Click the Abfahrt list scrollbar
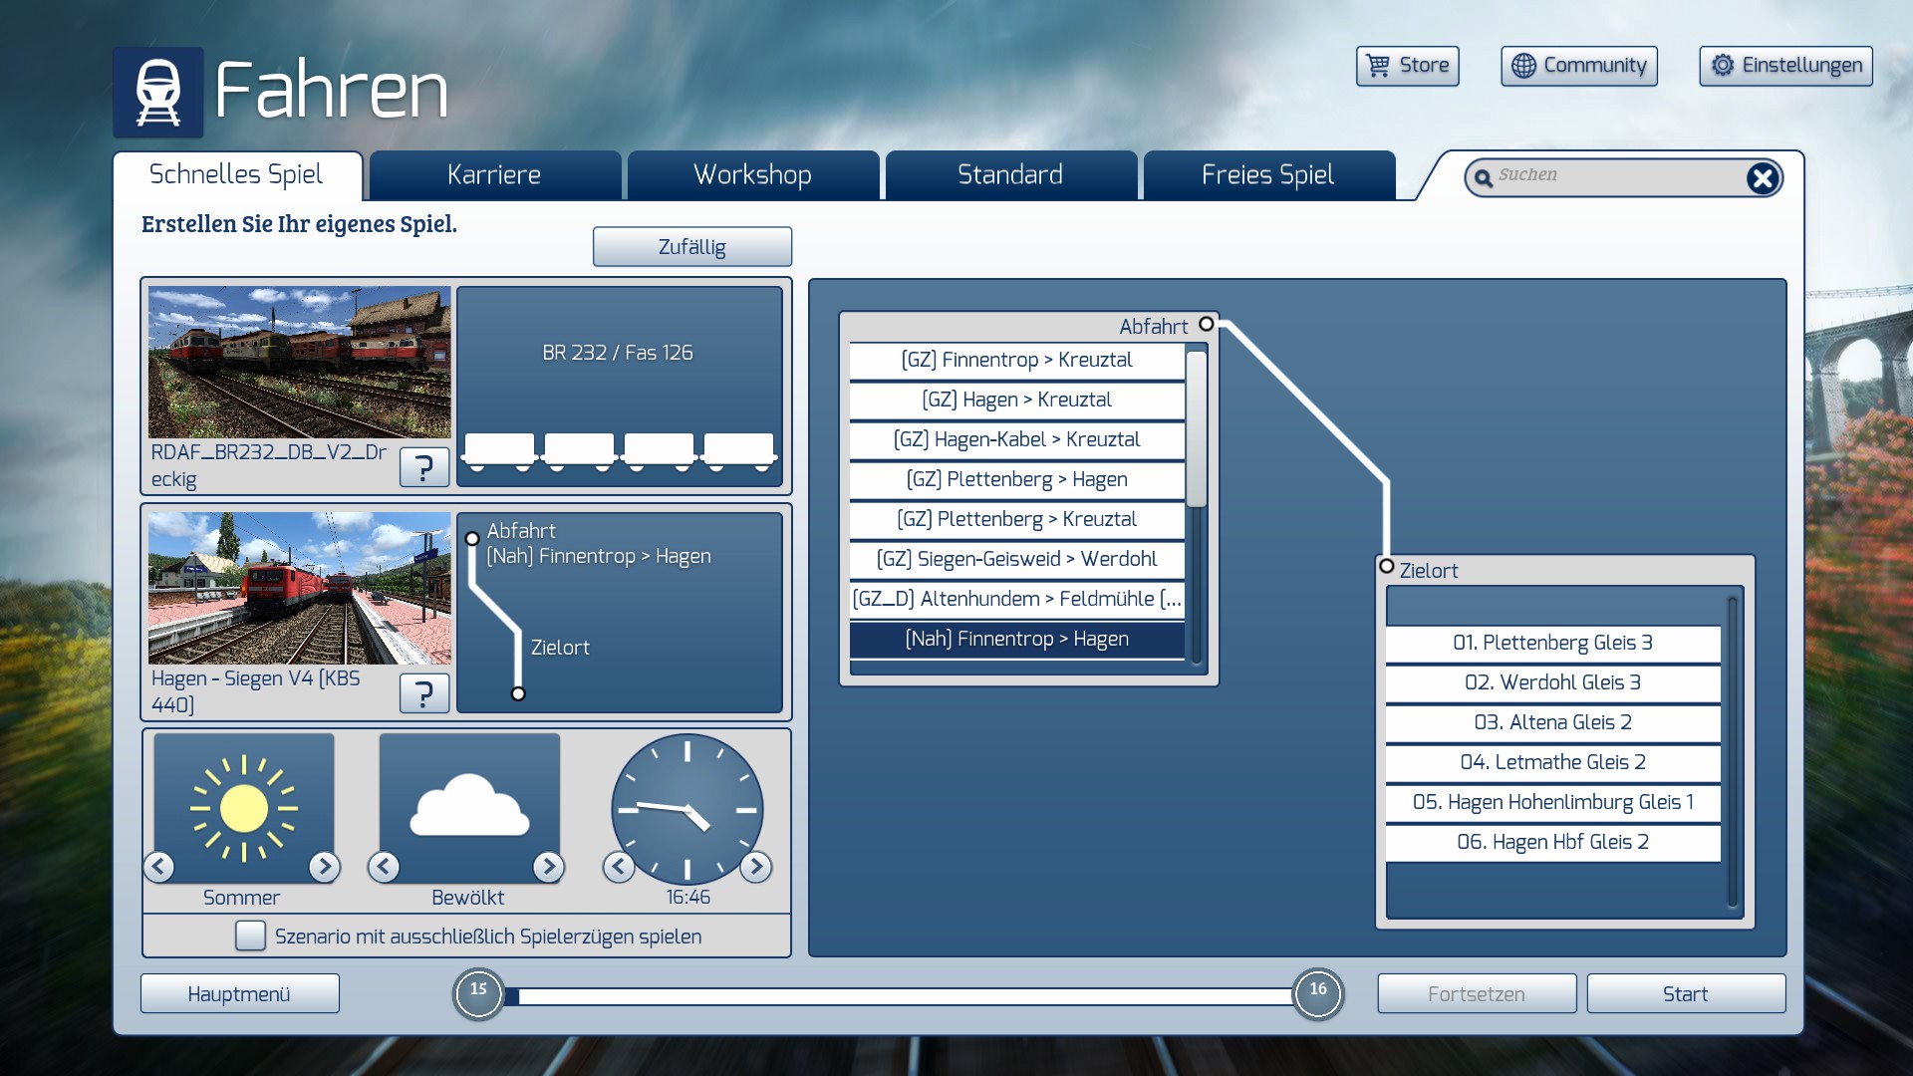1913x1076 pixels. [x=1197, y=428]
